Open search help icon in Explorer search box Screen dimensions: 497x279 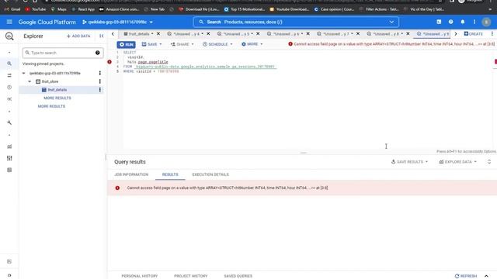pos(98,53)
